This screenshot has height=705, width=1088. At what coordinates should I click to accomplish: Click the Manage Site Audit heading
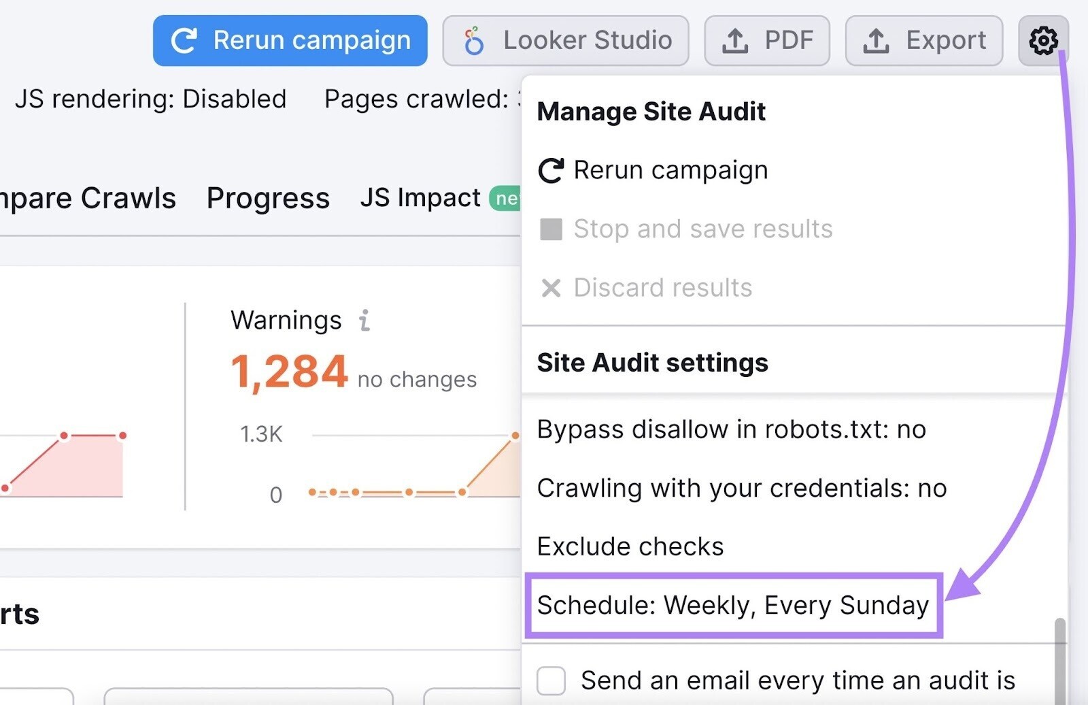point(651,112)
